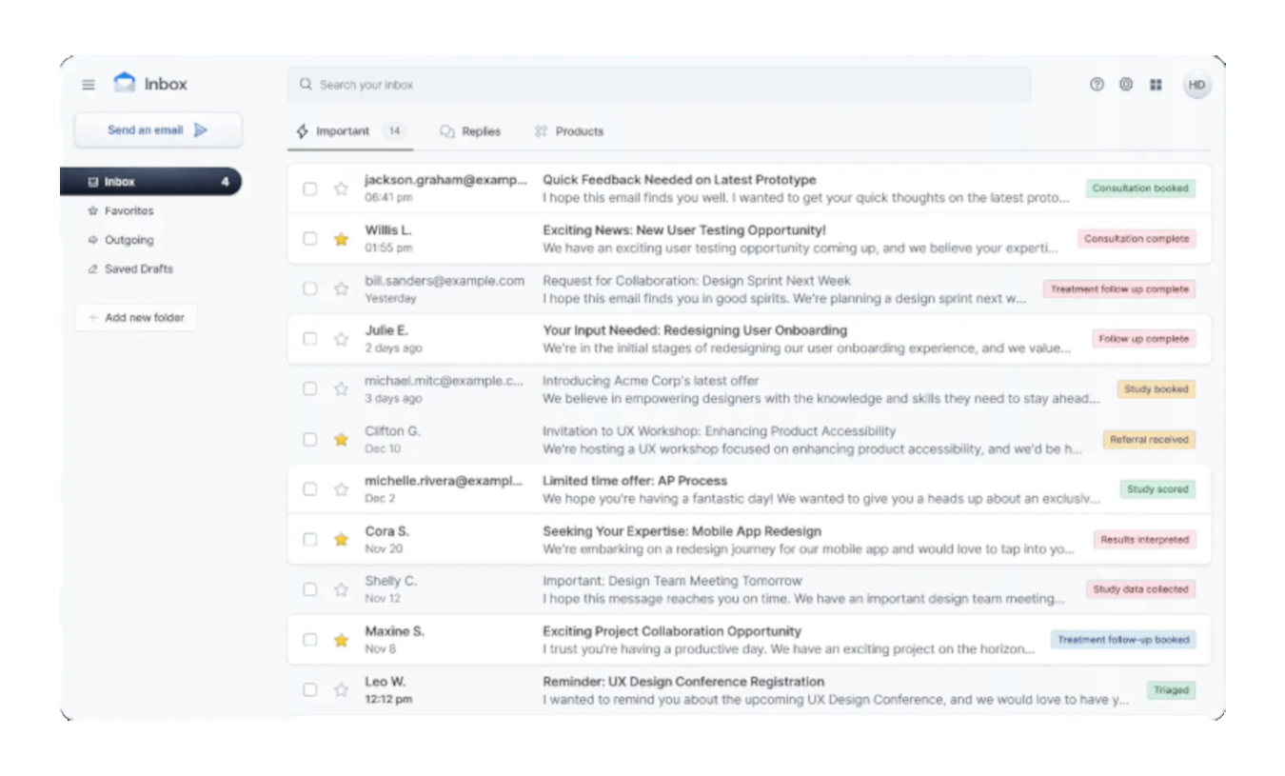Star the jackson.graham email

[341, 189]
